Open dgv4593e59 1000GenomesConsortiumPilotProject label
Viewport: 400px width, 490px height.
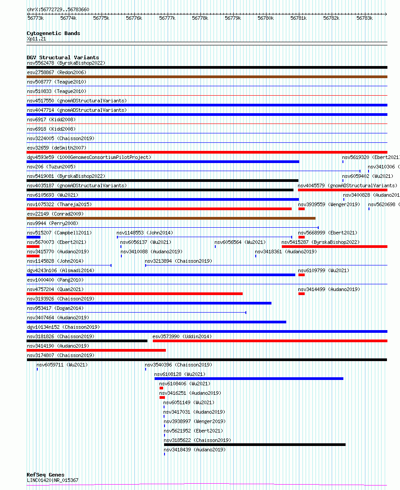click(89, 158)
